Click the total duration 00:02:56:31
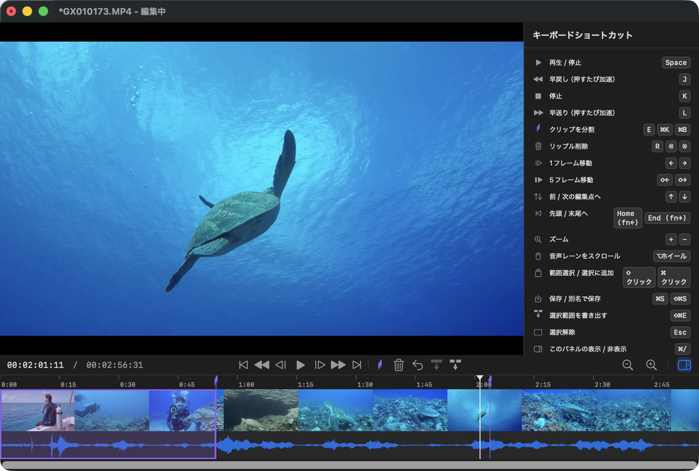Viewport: 699px width, 471px height. (115, 365)
